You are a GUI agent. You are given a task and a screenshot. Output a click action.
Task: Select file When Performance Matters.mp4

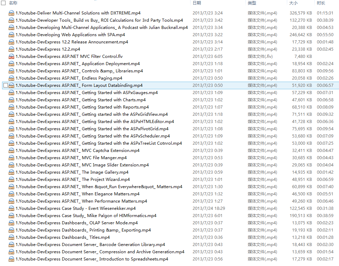click(x=81, y=201)
